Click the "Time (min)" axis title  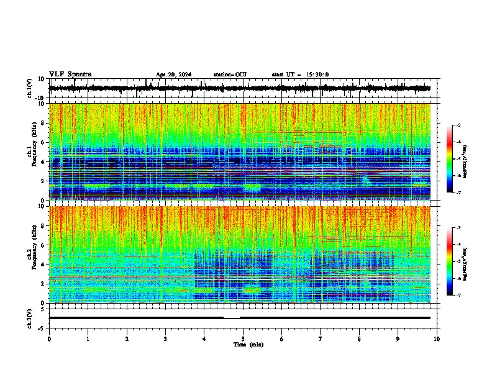[248, 345]
